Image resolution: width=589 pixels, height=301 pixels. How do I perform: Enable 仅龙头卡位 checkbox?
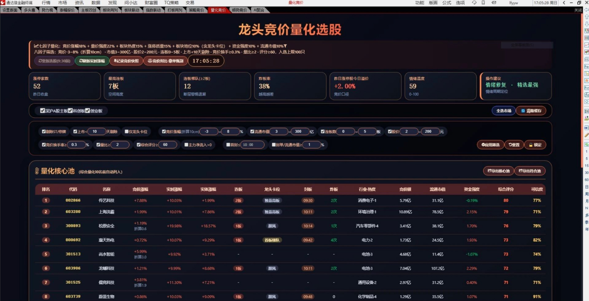coord(126,132)
